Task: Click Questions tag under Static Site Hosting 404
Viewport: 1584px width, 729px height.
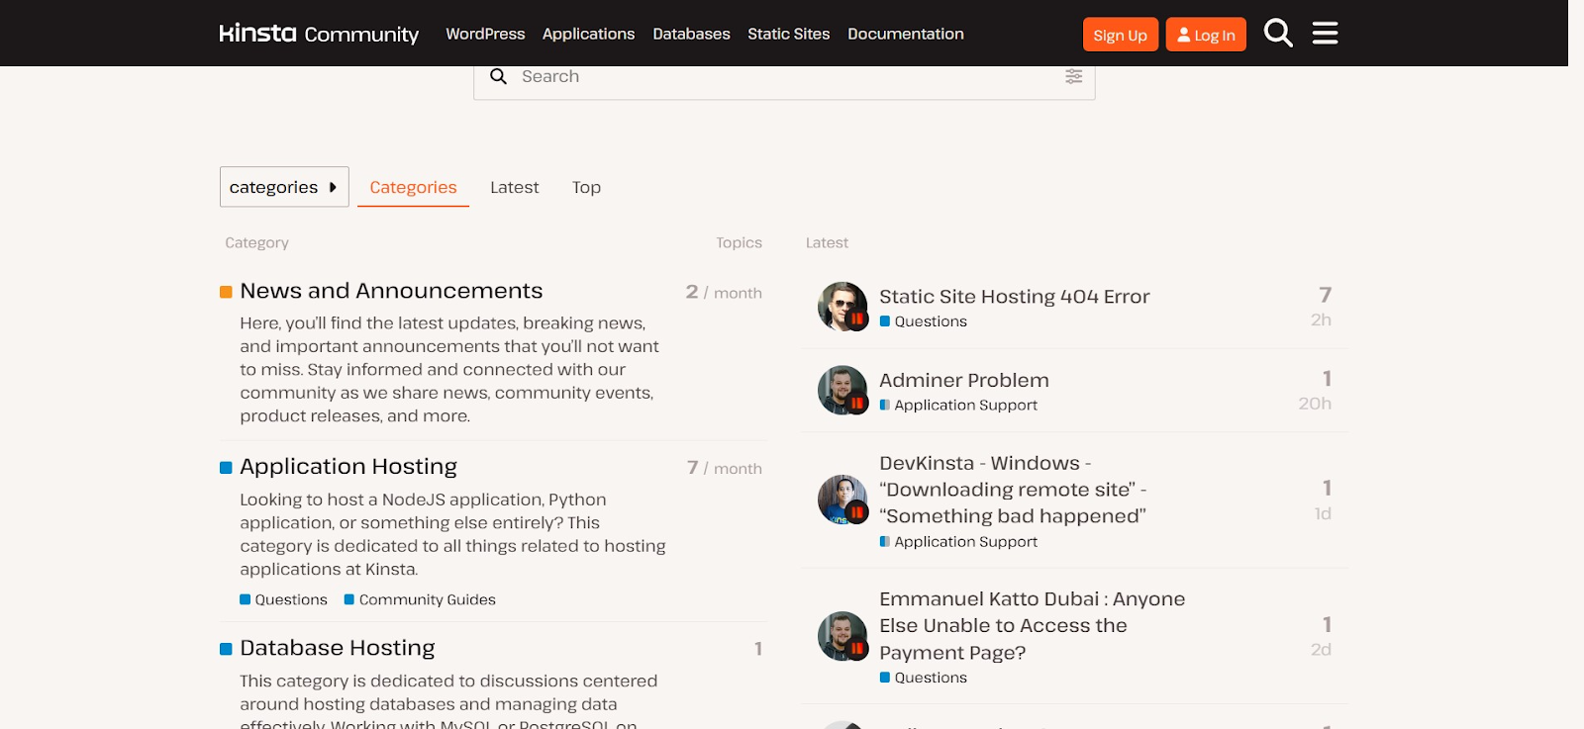Action: point(924,321)
